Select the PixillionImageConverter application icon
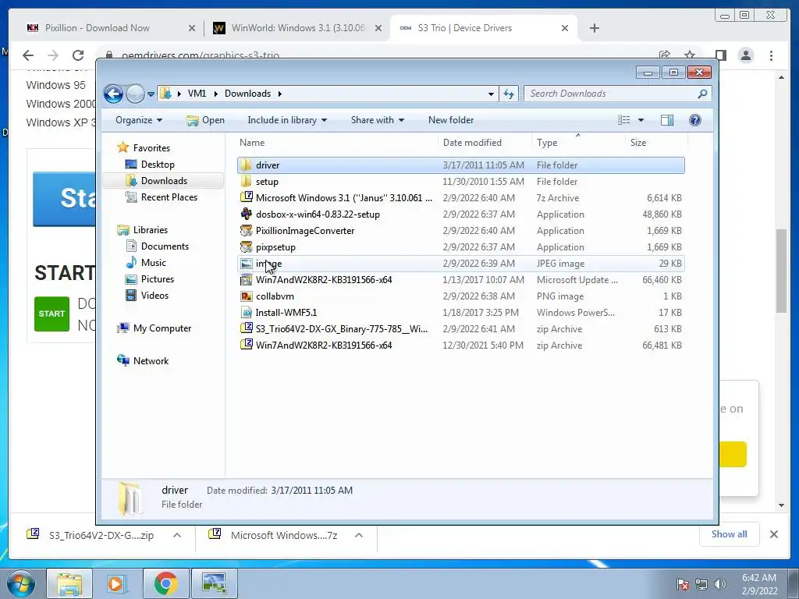 click(x=246, y=230)
